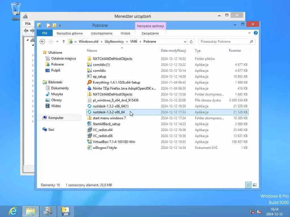Switch to large icons view layout
This screenshot has width=290, height=217.
255,185
